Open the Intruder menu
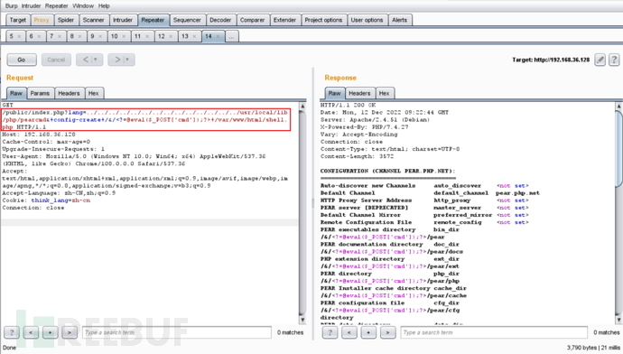Viewport: 623px width, 354px height. [x=31, y=6]
